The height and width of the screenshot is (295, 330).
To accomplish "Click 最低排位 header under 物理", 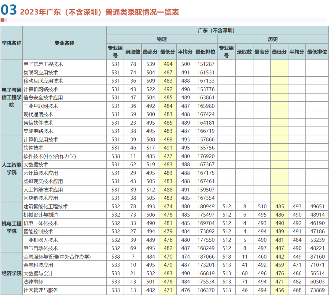I will point(205,52).
